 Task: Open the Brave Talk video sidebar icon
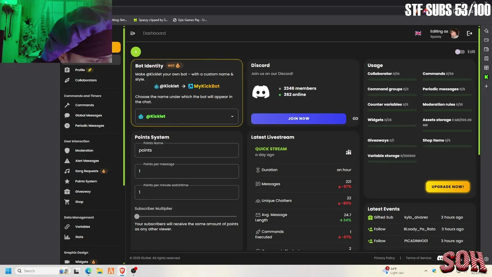486,40
